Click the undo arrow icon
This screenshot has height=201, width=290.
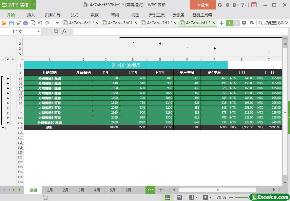coord(40,23)
